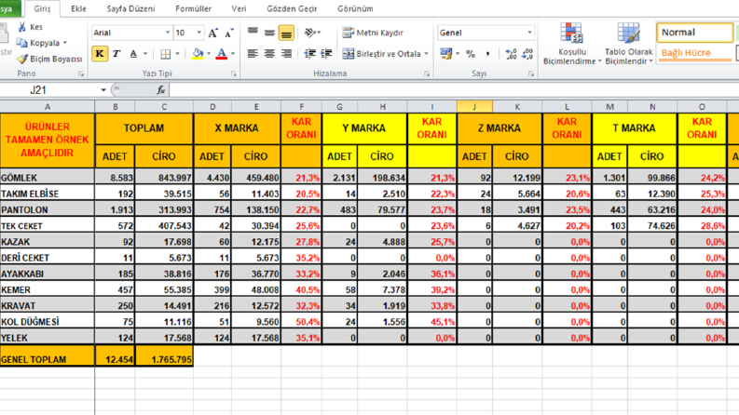Toggle bold formatting K button
Image resolution: width=739 pixels, height=415 pixels.
coord(100,54)
